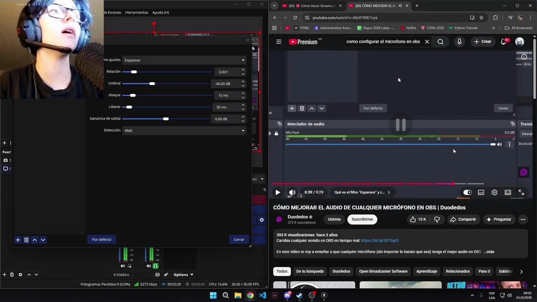Click the Suscribirme button
Screen dimensions: 537x302
point(362,219)
